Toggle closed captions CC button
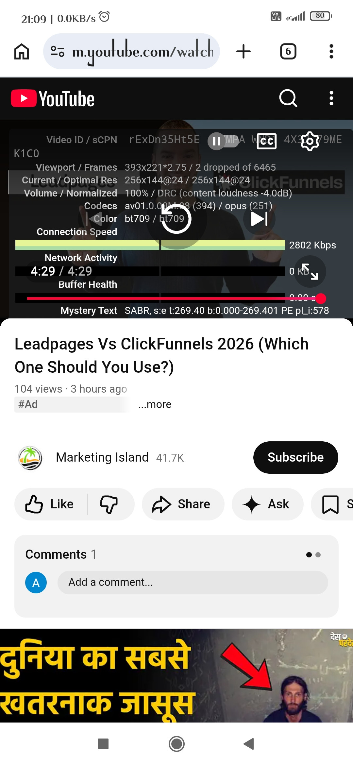 (267, 141)
